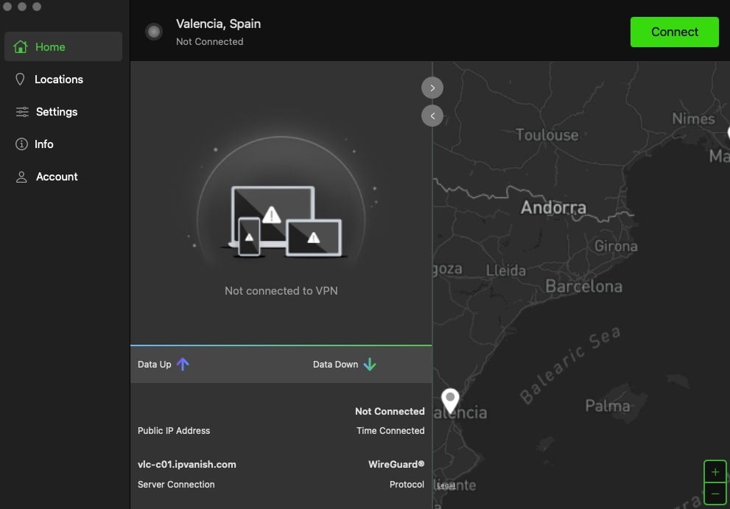The width and height of the screenshot is (730, 509).
Task: Zoom in the map with plus button
Action: [715, 472]
